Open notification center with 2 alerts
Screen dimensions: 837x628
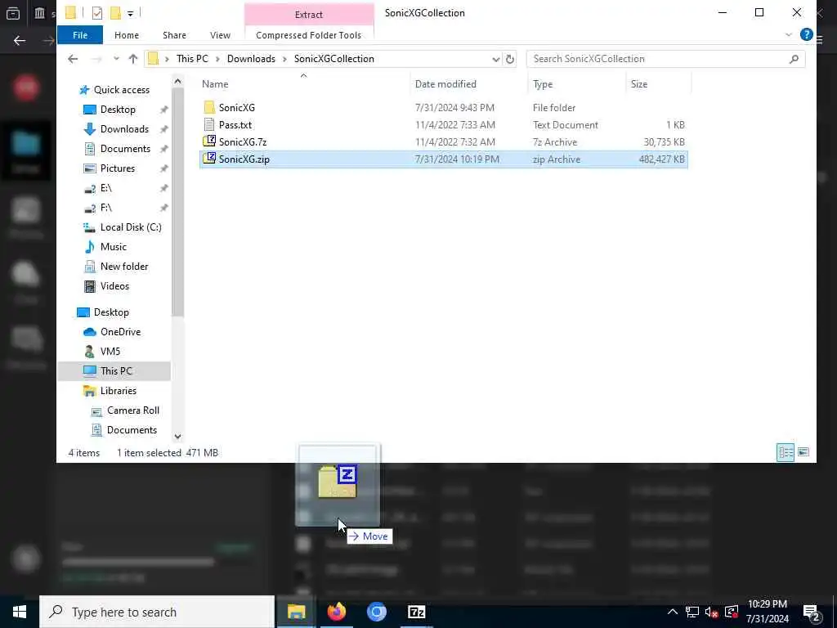point(812,612)
